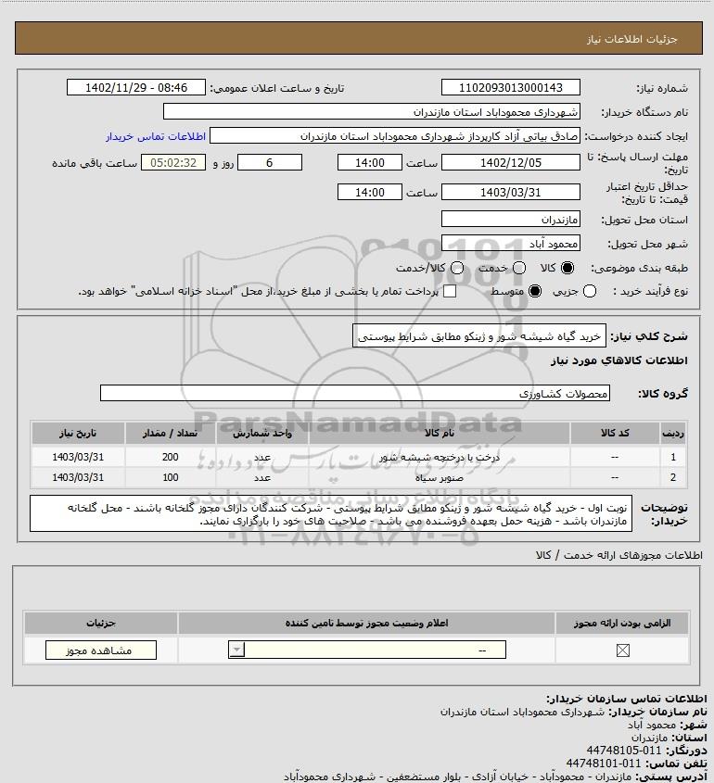Select the row صنوبر سیاه
The image size is (714, 783).
359,477
